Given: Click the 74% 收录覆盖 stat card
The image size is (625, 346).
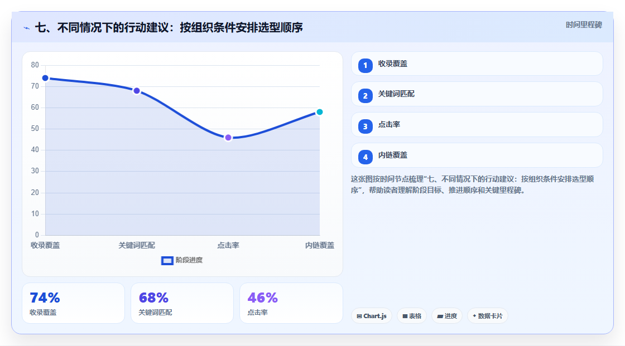Looking at the screenshot, I should coord(73,303).
